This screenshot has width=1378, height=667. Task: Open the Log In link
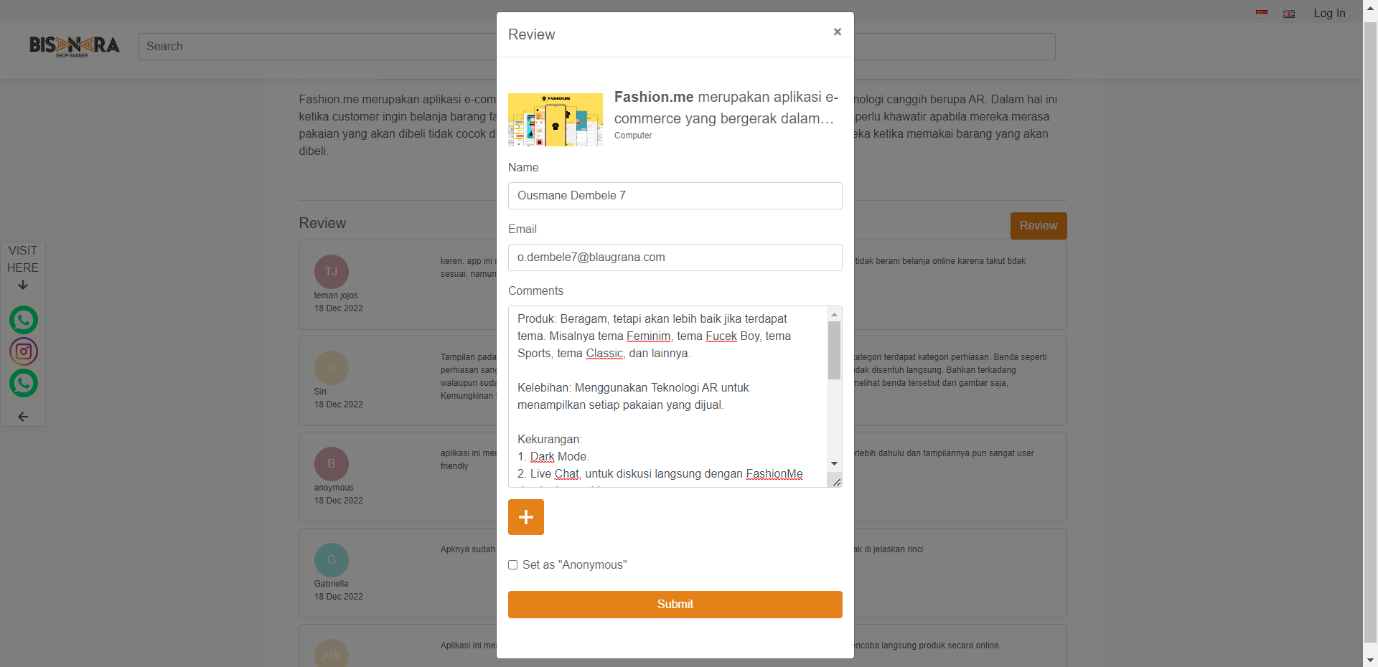1329,13
